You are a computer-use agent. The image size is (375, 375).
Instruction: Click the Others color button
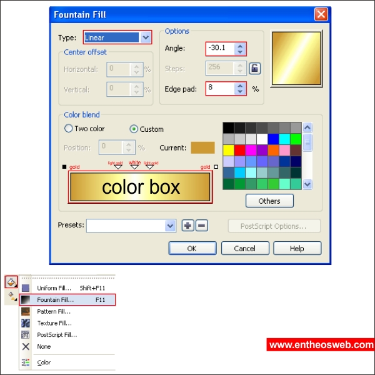point(269,201)
